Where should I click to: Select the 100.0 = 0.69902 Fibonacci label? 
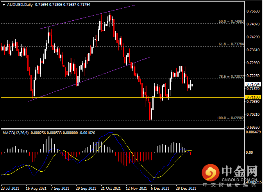[x=230, y=118]
